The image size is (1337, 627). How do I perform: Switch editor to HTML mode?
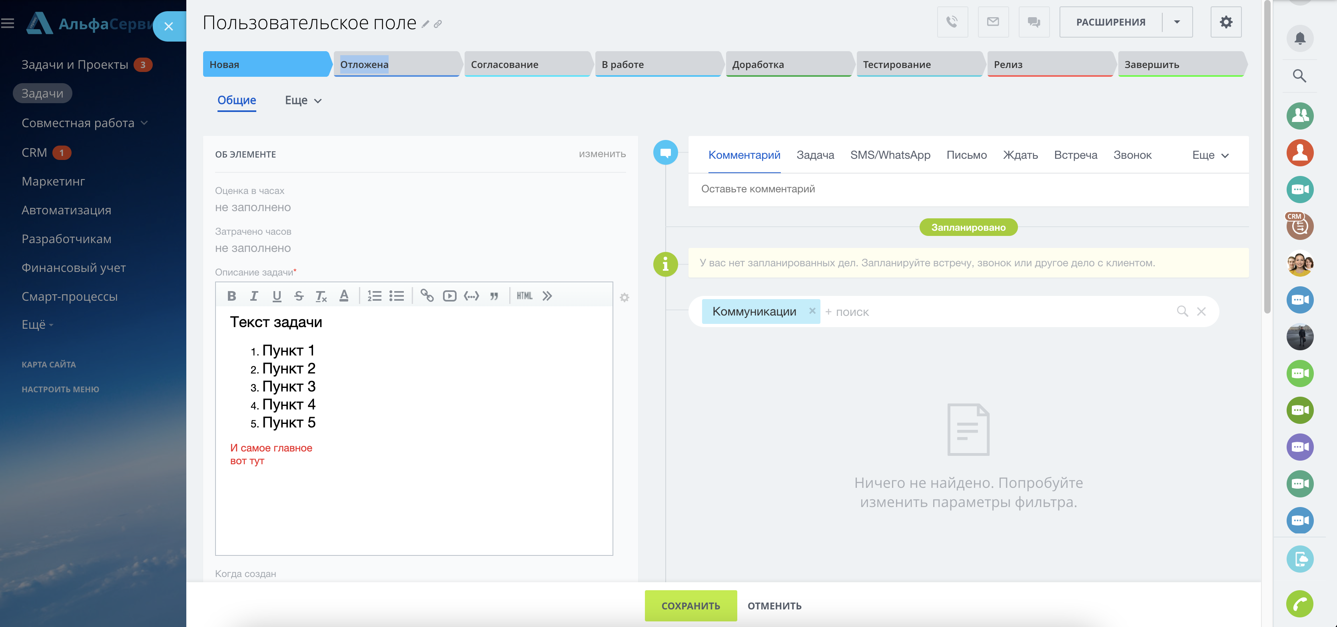point(524,296)
